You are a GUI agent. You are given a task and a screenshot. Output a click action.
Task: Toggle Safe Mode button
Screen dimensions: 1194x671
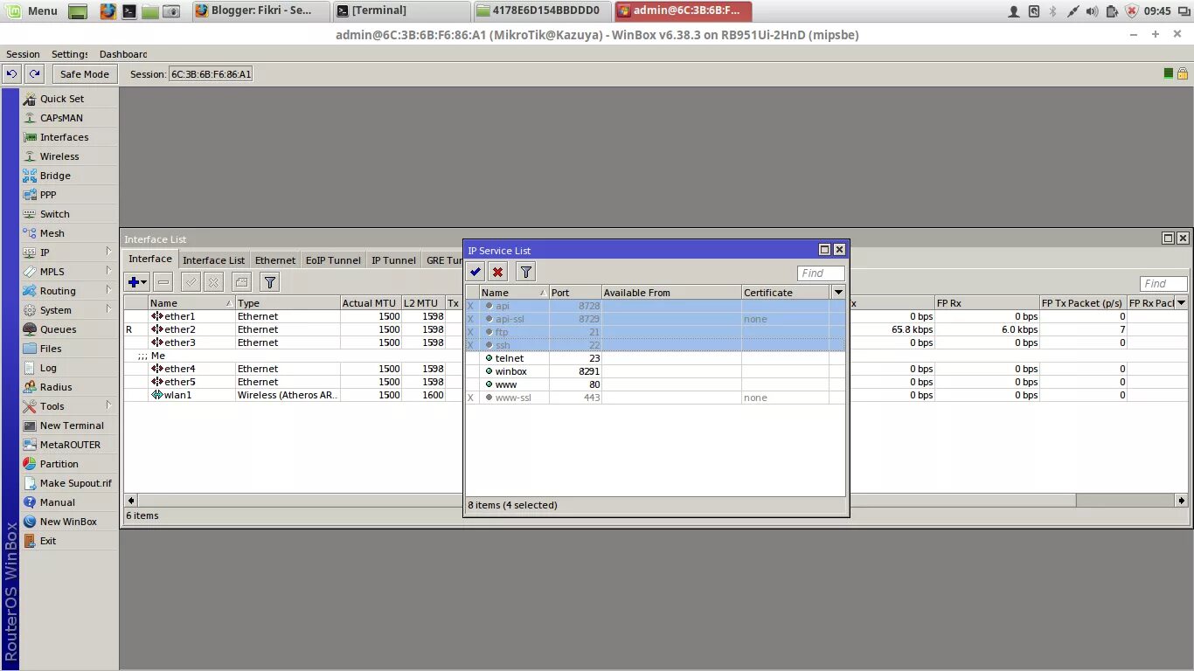pyautogui.click(x=85, y=74)
